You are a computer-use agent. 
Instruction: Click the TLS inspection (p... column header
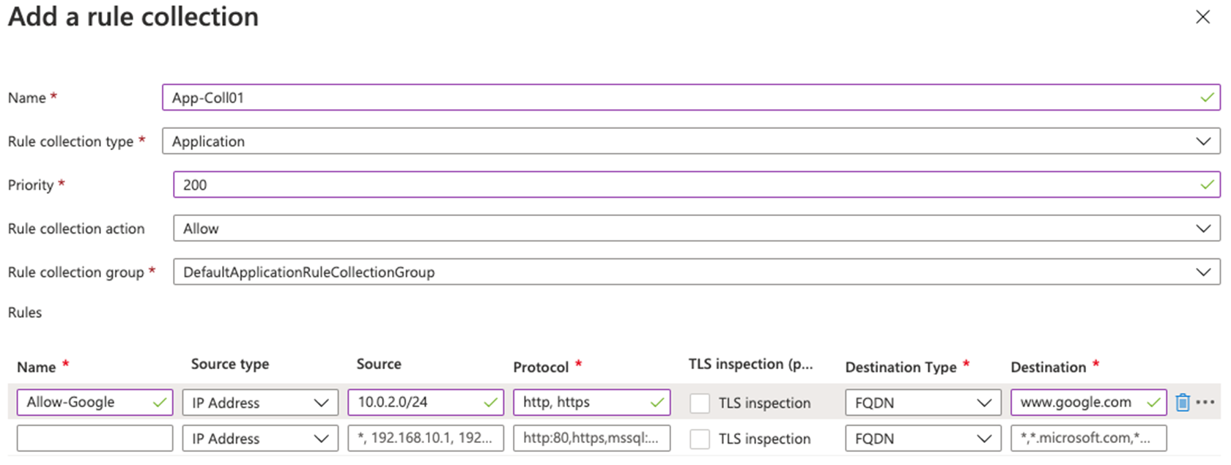tap(750, 365)
